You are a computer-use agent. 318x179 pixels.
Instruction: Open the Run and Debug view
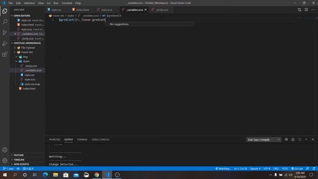tap(4, 43)
